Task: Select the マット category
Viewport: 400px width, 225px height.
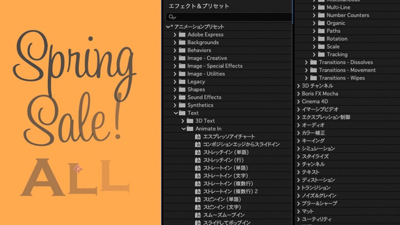Action: pos(307,212)
